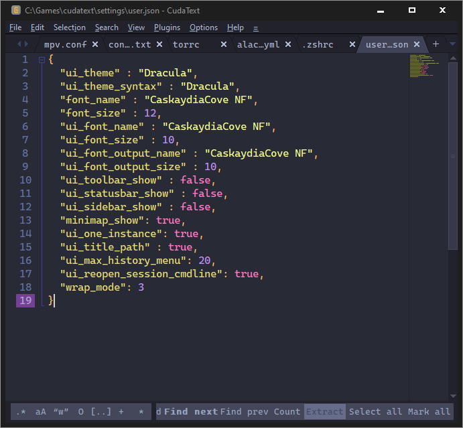This screenshot has height=428, width=463.
Task: Toggle whole words "w" search option
Action: pos(61,412)
